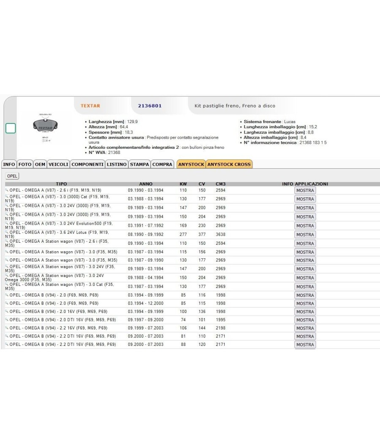
Task: Click MOSTRA for Station wagon 3.0 03.1987 - 09.1990
Action: tap(305, 260)
